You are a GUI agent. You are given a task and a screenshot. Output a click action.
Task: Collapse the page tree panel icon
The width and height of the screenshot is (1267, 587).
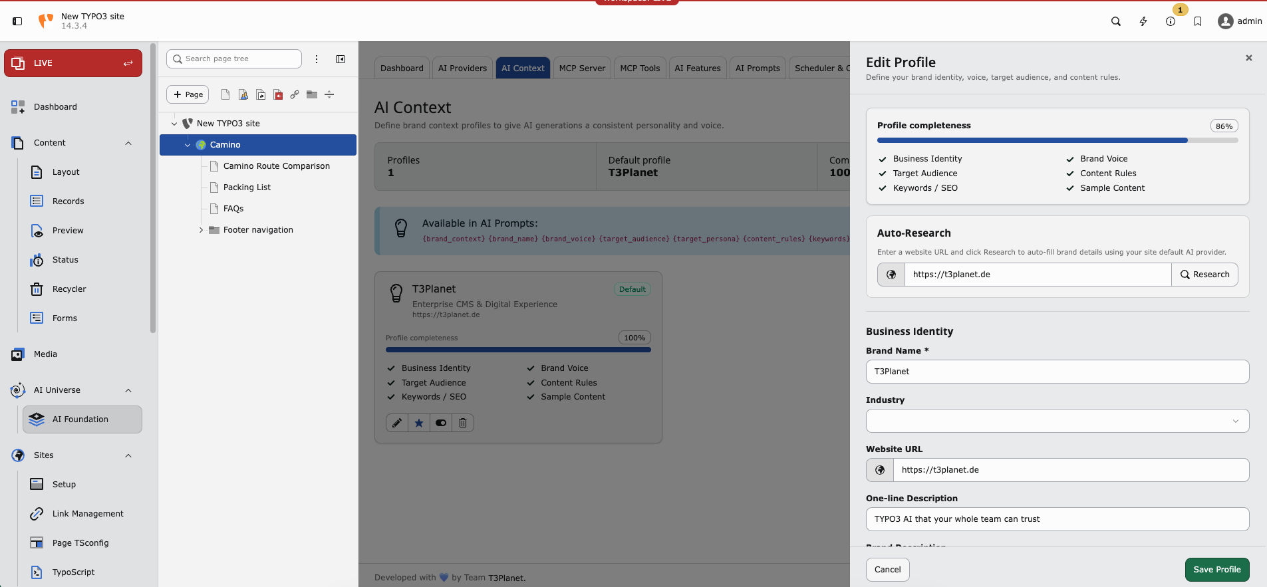[x=341, y=59]
